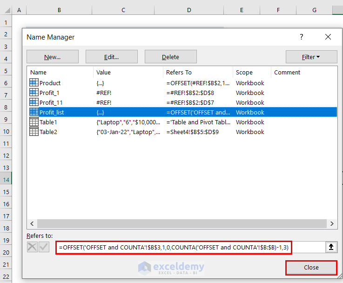The height and width of the screenshot is (283, 343).
Task: Sort by the Refers To column header
Action: [x=198, y=72]
